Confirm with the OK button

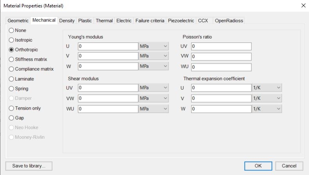258,166
